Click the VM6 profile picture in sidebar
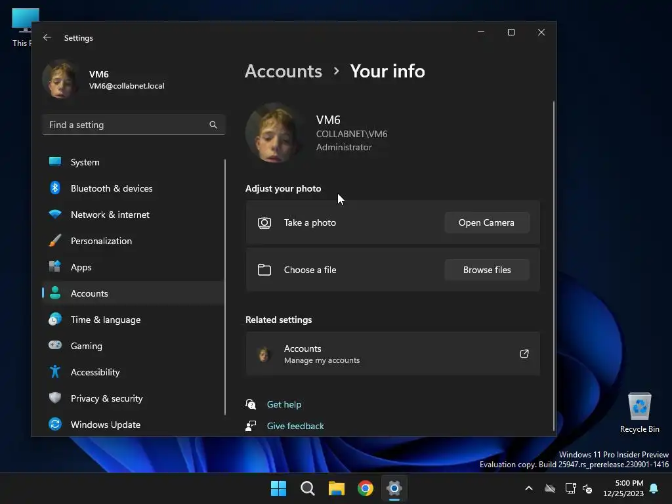 pos(60,79)
